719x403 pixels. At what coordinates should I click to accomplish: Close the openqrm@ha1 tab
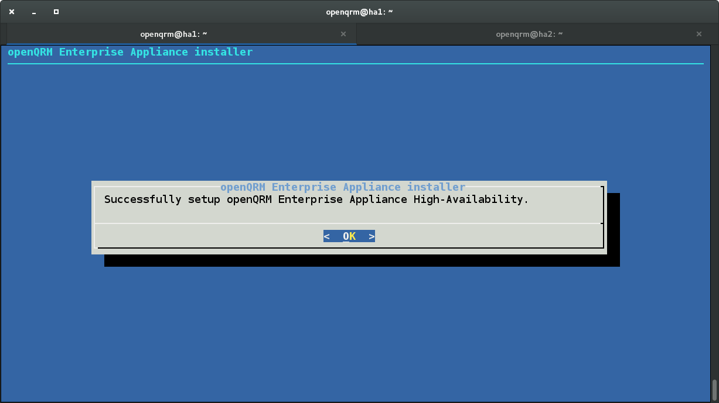(x=343, y=34)
